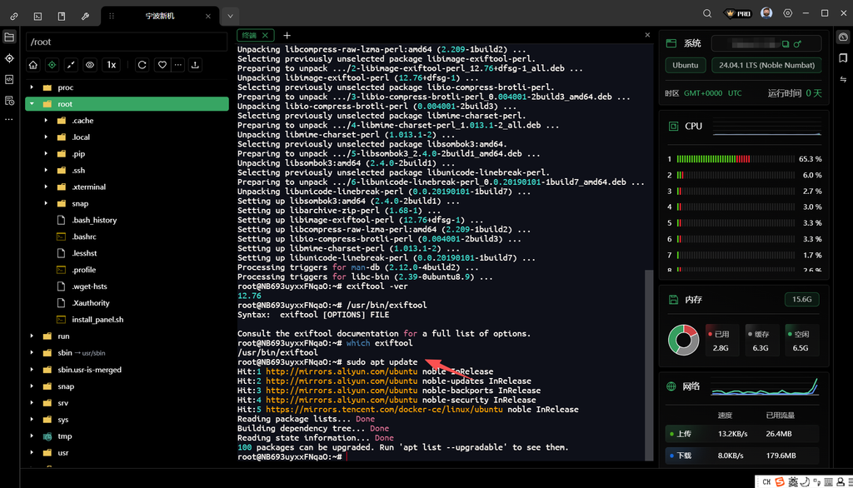
Task: Open the tab list dropdown chevron
Action: [x=230, y=17]
